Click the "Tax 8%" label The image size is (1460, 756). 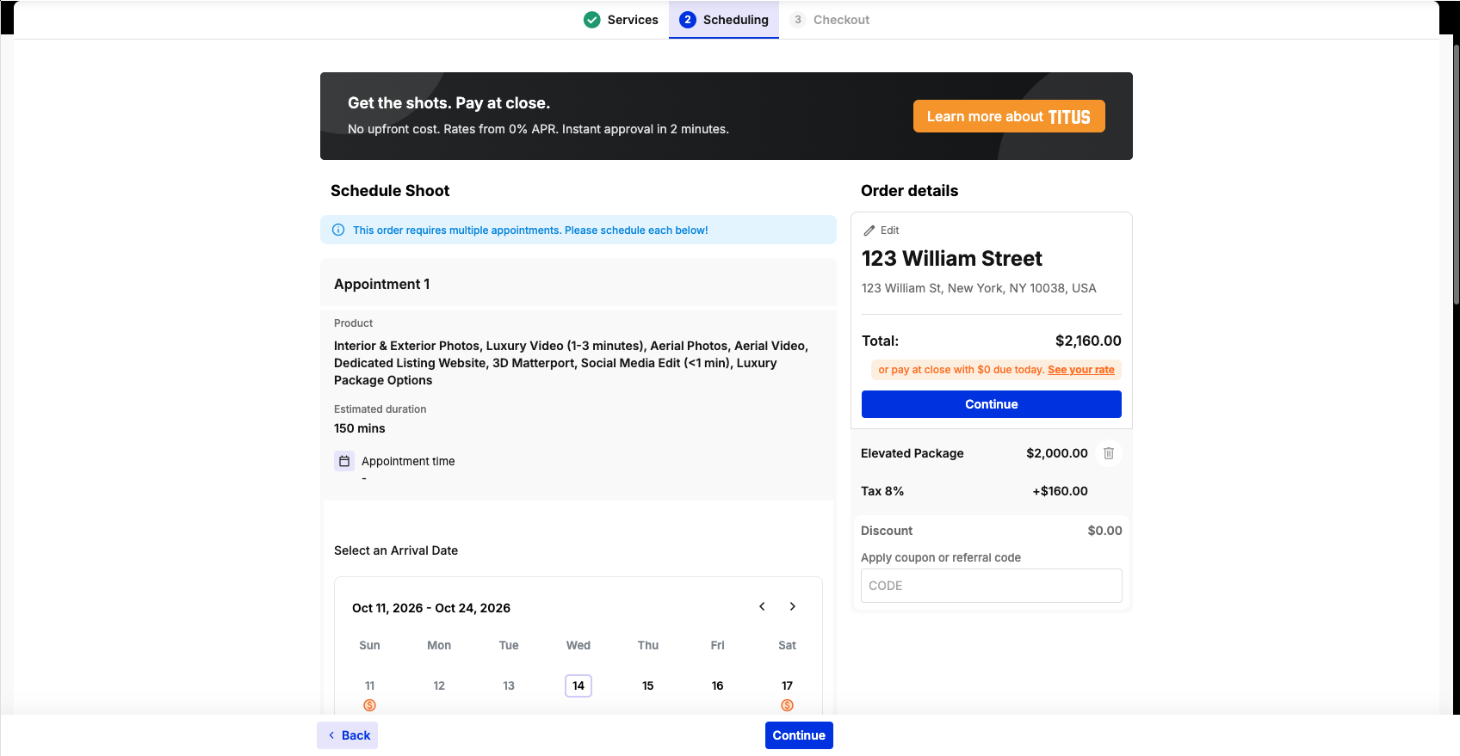coord(882,491)
